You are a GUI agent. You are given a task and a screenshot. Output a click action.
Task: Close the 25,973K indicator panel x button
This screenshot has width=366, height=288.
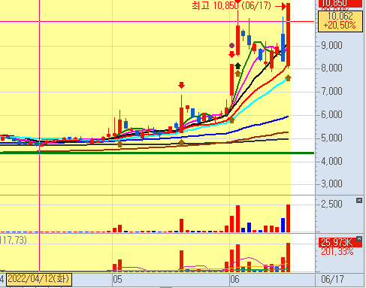359,238
